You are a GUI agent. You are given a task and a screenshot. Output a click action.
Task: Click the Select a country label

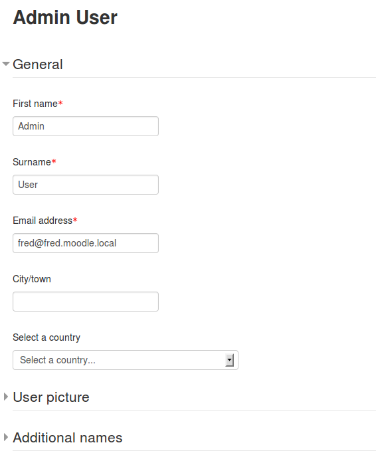47,337
